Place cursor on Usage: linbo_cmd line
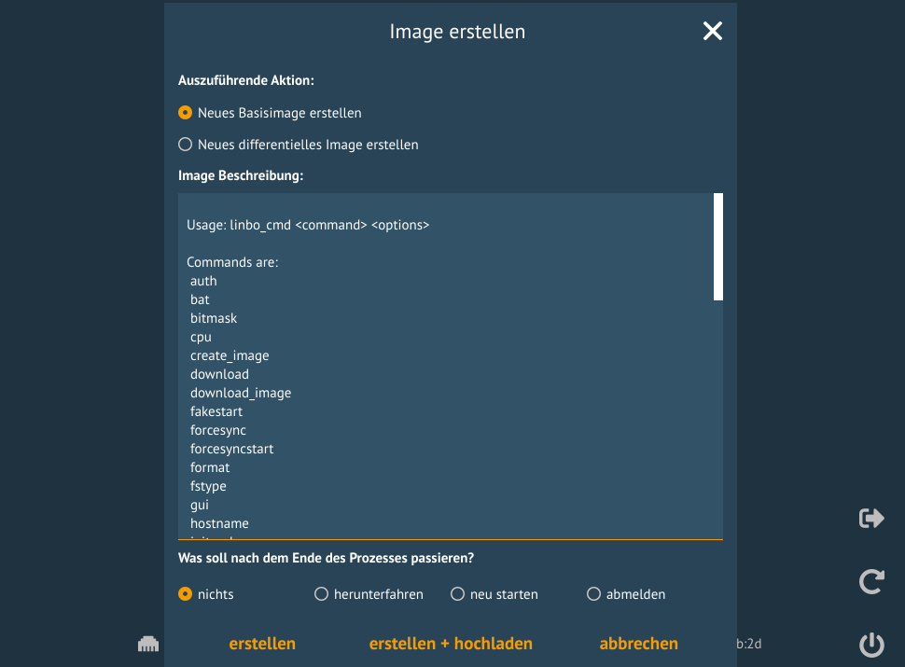Screen dimensions: 905x667 pos(308,225)
